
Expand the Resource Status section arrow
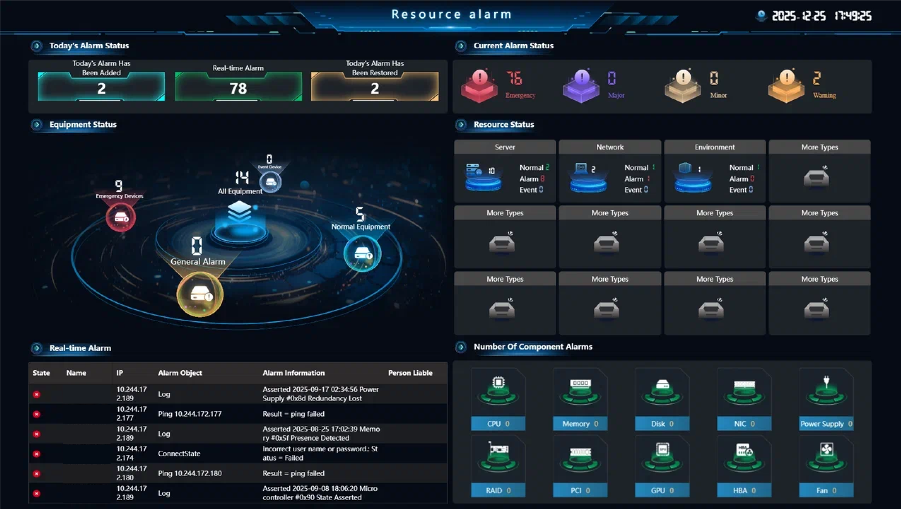[461, 124]
